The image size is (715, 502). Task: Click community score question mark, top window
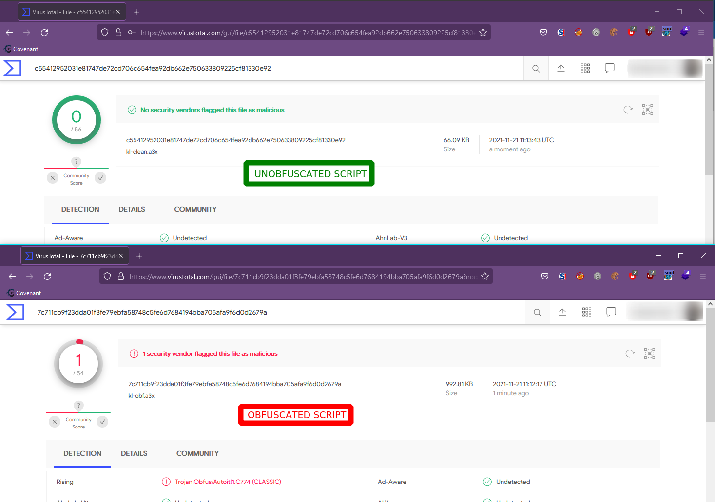pyautogui.click(x=76, y=162)
